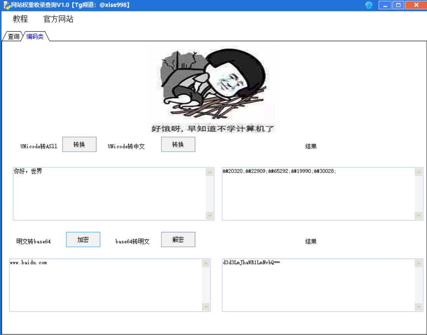Click 转换 button next to UNicode转ASll
The width and height of the screenshot is (427, 335).
pos(79,144)
